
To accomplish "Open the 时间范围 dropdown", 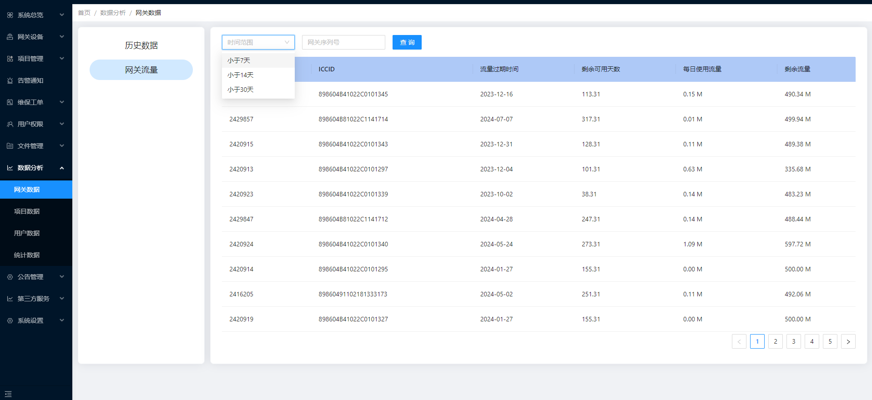I will 258,42.
